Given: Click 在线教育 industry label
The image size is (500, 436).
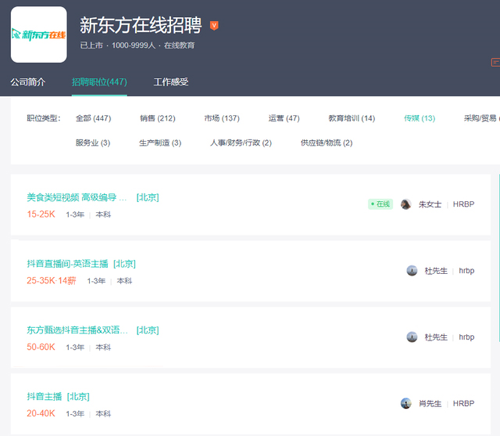Looking at the screenshot, I should 179,46.
